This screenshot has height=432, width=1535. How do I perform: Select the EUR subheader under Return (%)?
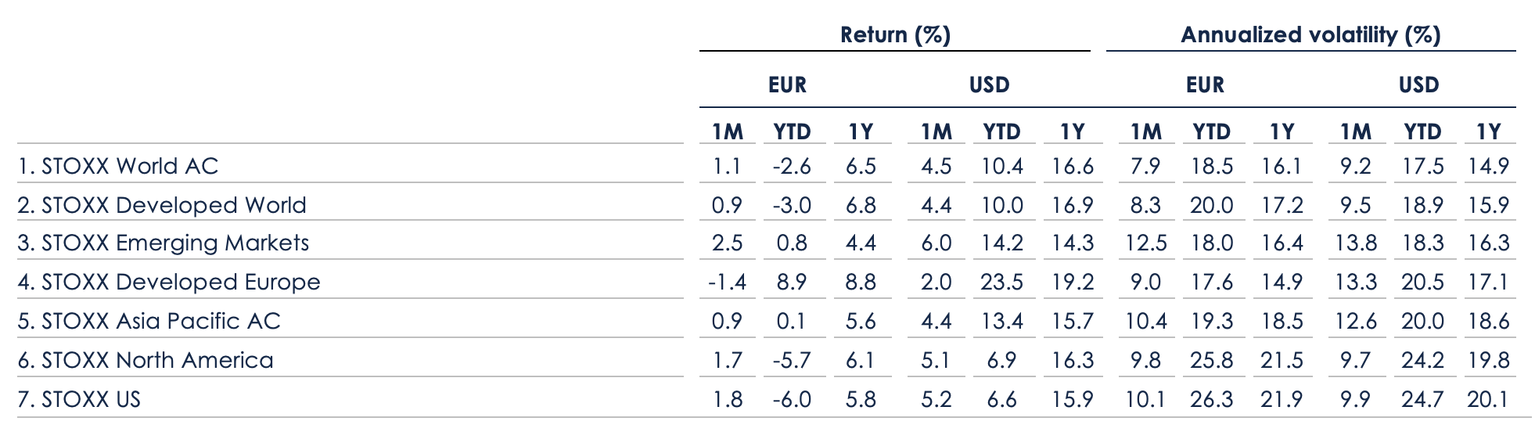[x=787, y=85]
